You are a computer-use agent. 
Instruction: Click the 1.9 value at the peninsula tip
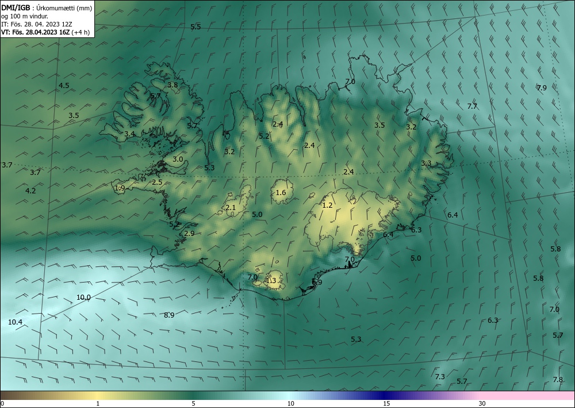point(120,188)
